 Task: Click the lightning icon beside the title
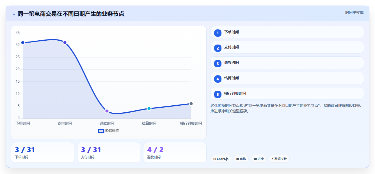click(x=13, y=14)
